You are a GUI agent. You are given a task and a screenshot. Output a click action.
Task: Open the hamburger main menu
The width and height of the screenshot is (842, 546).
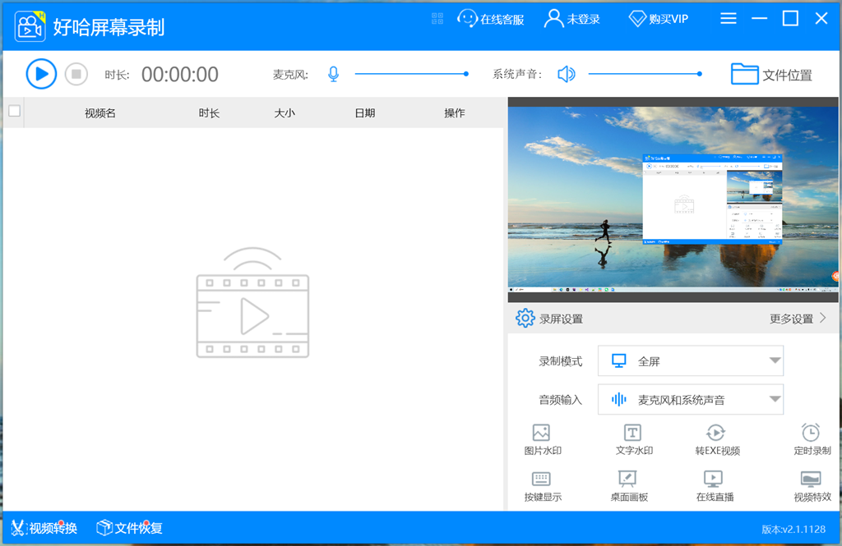pyautogui.click(x=729, y=19)
